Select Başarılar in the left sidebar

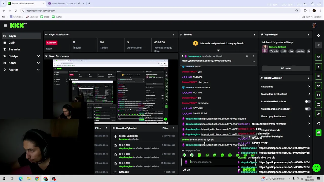(21, 50)
